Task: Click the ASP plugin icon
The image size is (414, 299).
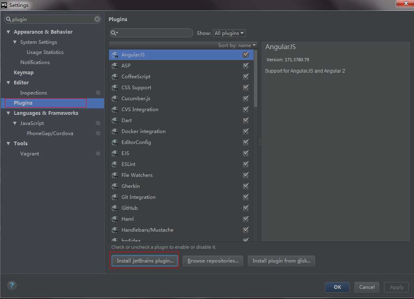Action: 115,66
